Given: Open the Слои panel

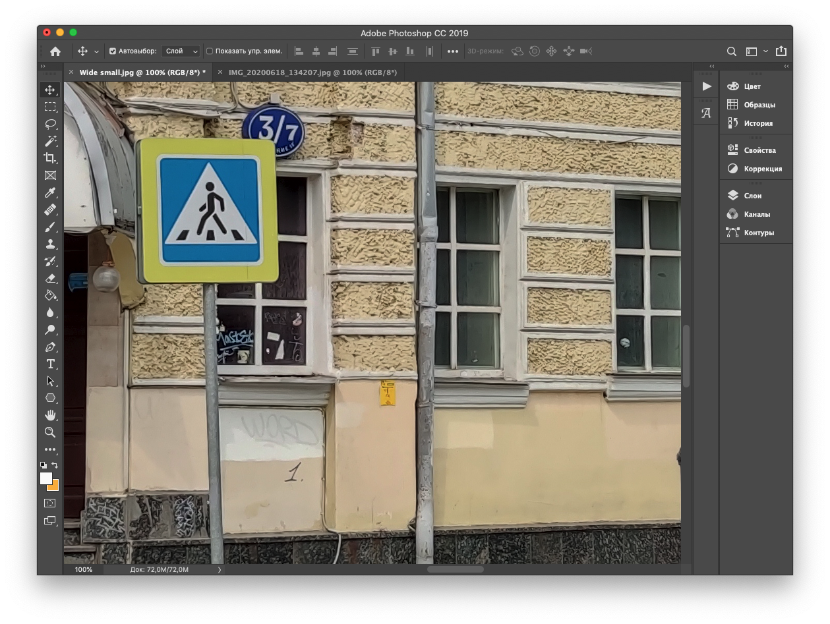Looking at the screenshot, I should (752, 196).
